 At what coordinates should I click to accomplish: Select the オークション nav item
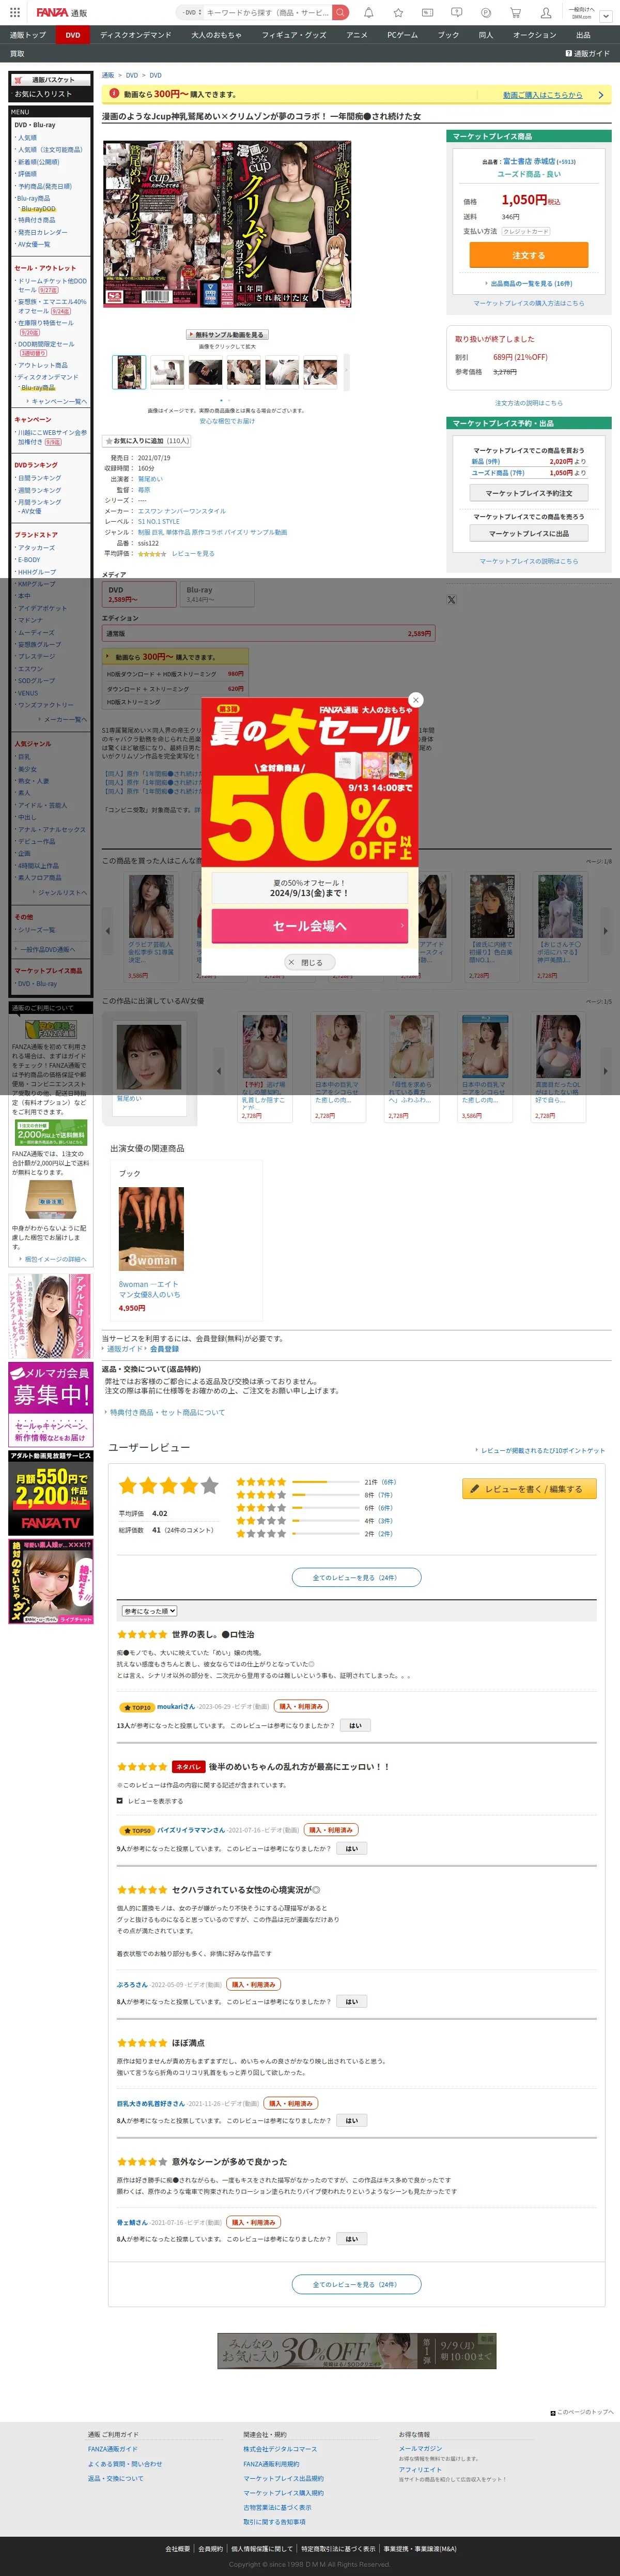pyautogui.click(x=534, y=35)
